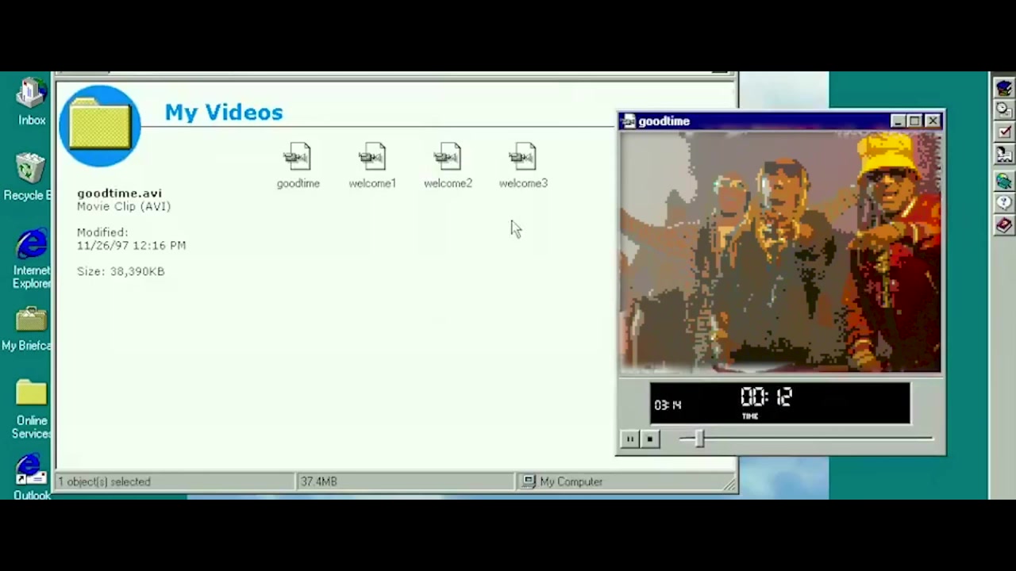Click the 37.4MB status bar entry

(x=318, y=481)
